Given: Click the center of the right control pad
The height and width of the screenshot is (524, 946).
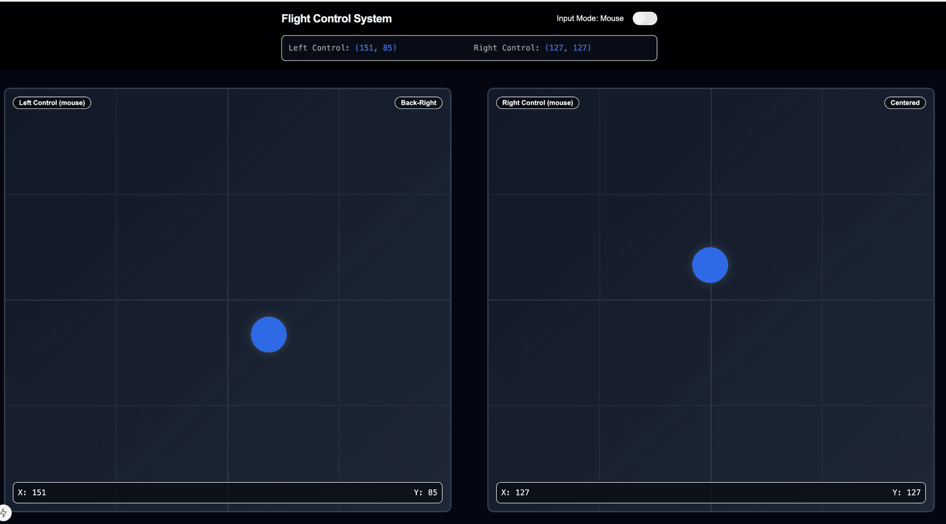Looking at the screenshot, I should pyautogui.click(x=710, y=299).
